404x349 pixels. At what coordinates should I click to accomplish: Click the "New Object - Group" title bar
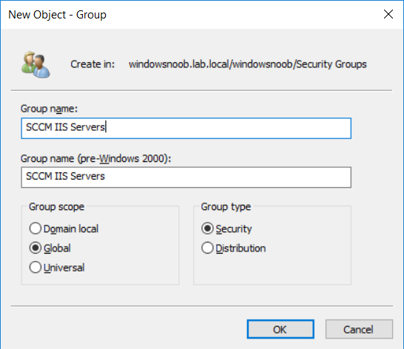57,15
